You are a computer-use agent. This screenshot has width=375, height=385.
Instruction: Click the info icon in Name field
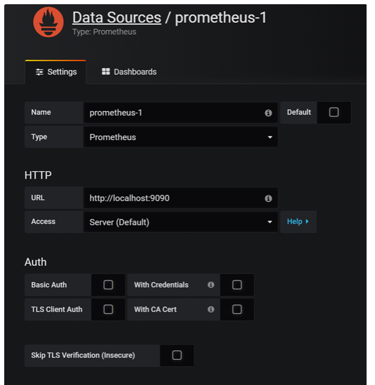268,113
